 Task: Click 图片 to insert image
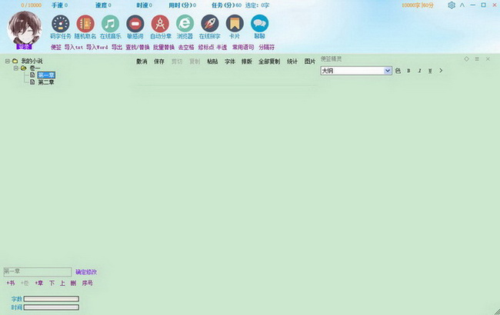pos(310,61)
